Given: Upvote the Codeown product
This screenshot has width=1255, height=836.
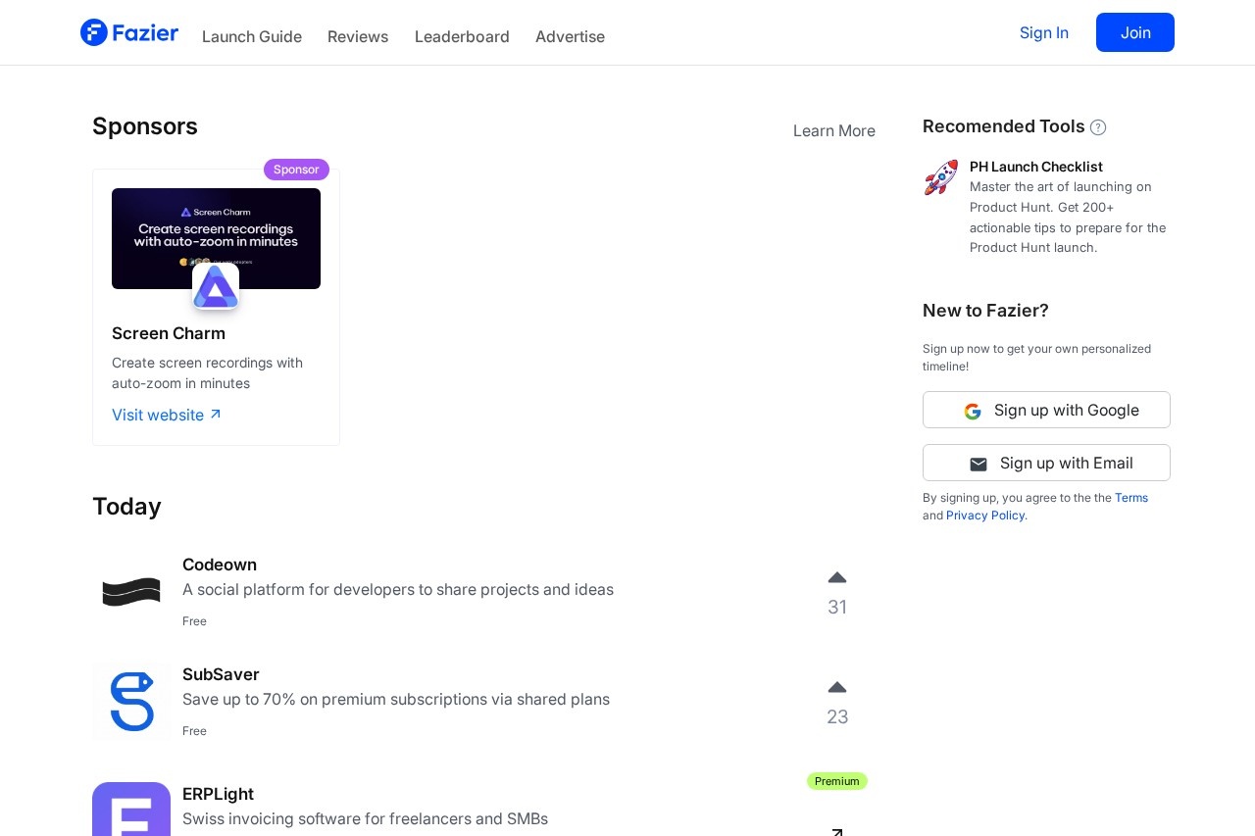Looking at the screenshot, I should click(x=836, y=578).
